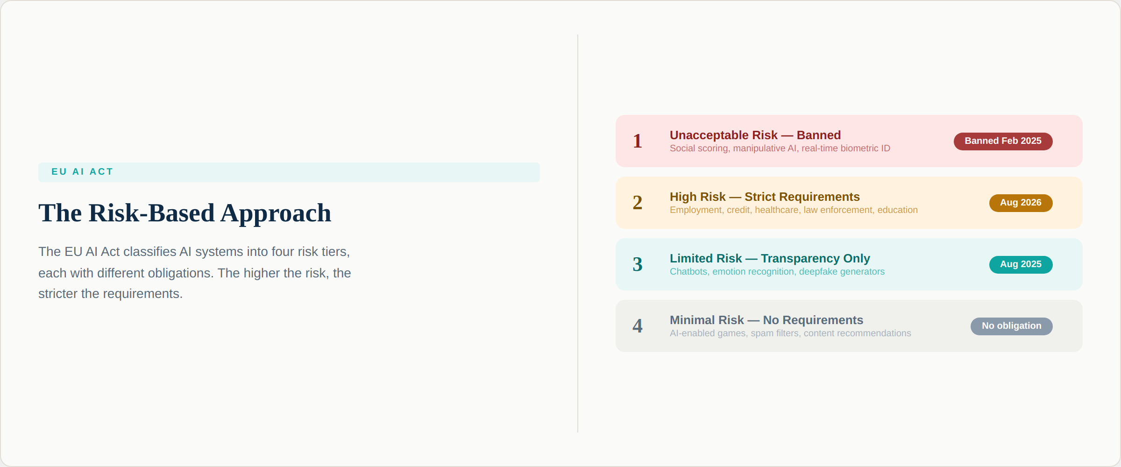Click the High Risk — Strict Requirements title

pyautogui.click(x=765, y=197)
